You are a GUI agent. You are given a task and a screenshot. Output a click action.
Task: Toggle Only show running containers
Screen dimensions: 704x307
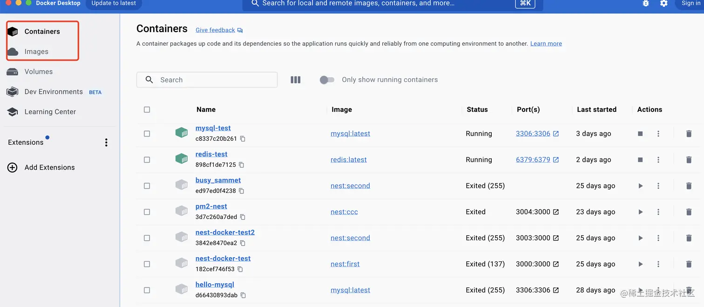point(327,80)
